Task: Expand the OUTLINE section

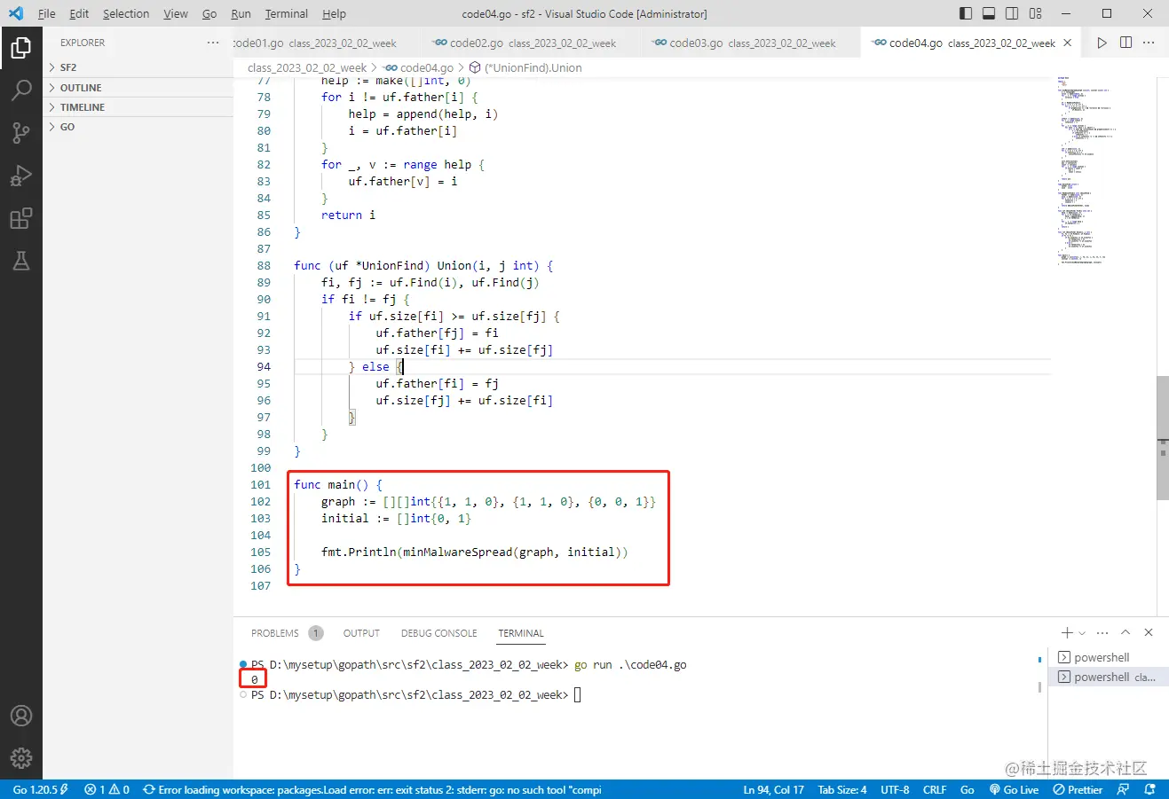Action: (138, 88)
